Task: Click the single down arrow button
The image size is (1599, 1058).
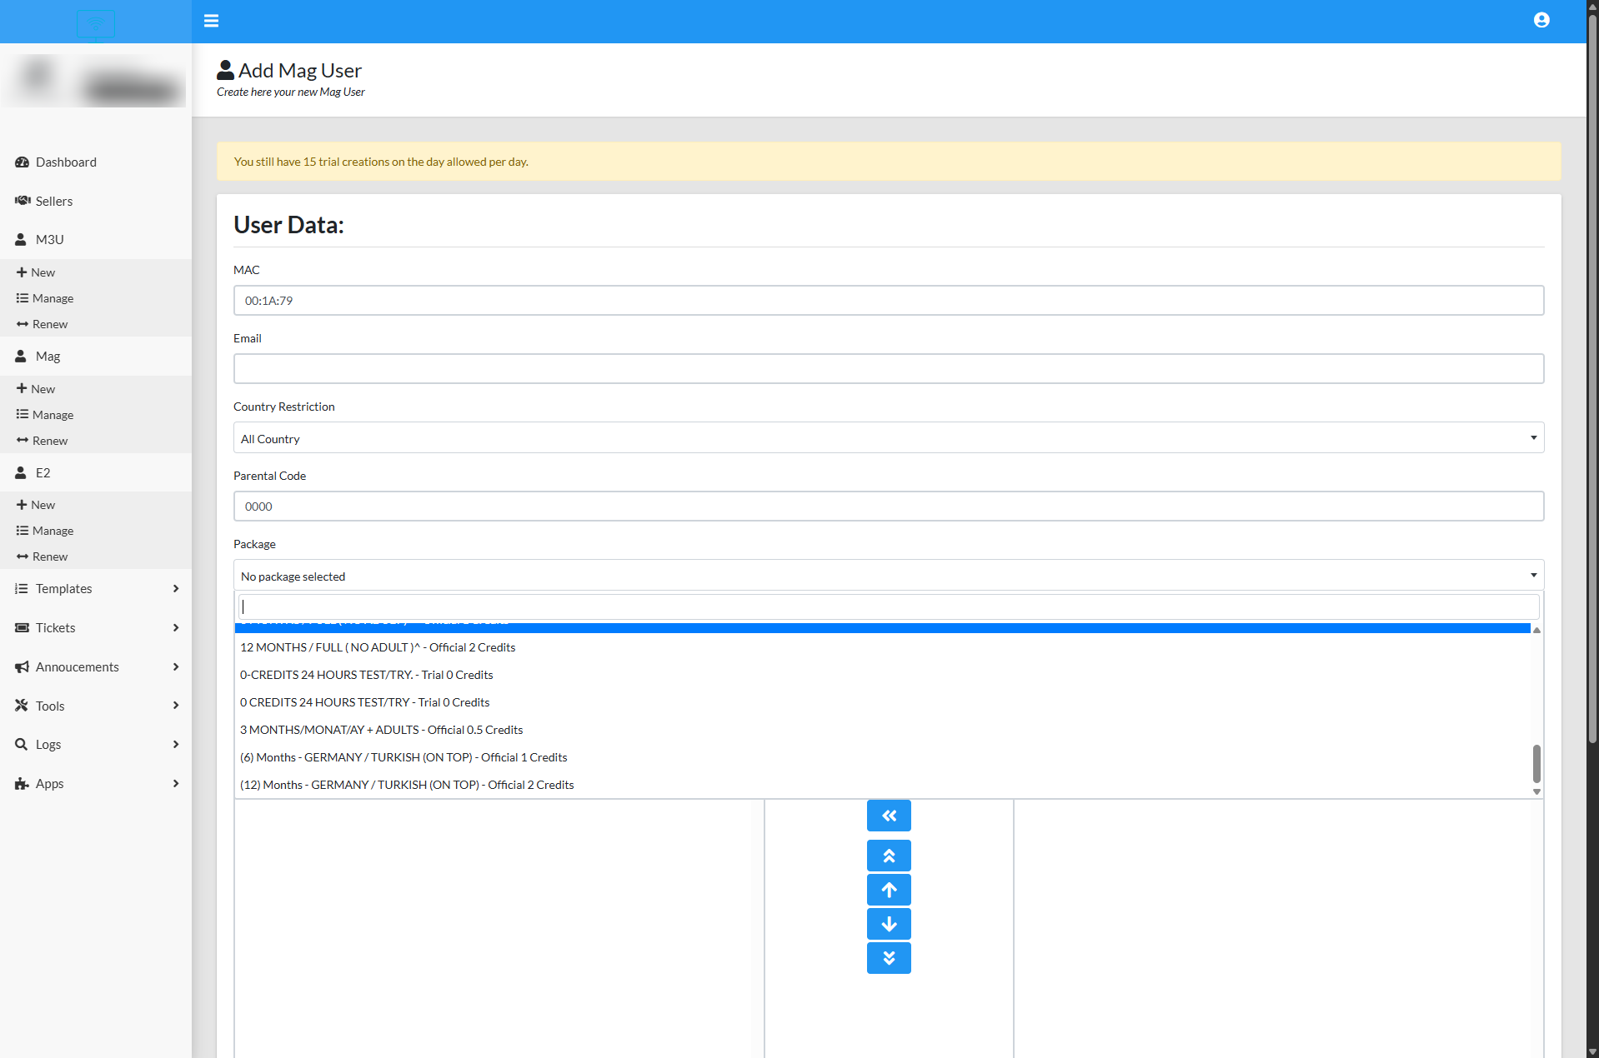Action: point(888,924)
